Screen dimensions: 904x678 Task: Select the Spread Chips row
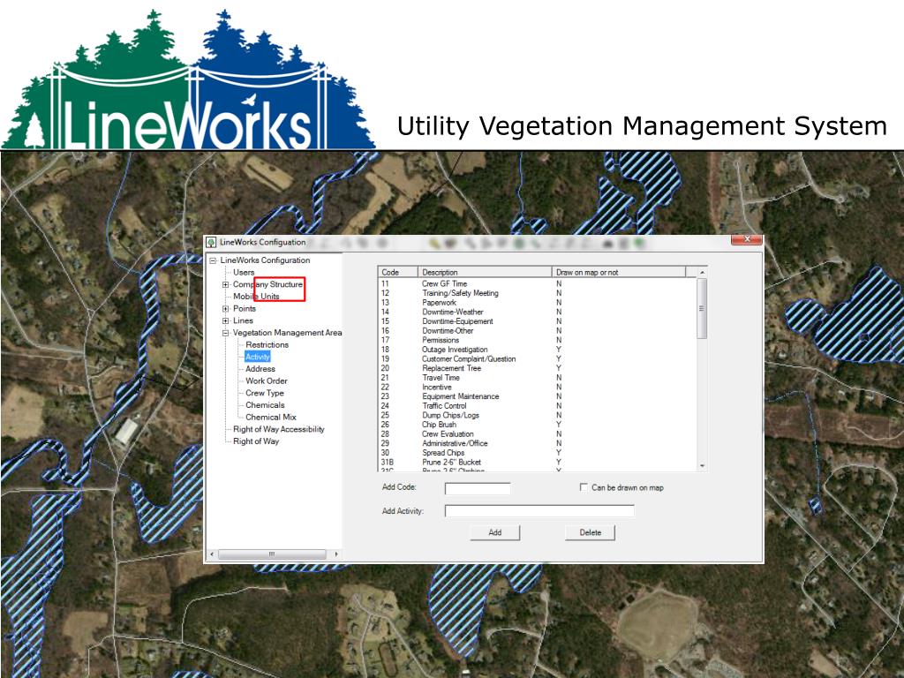[537, 453]
